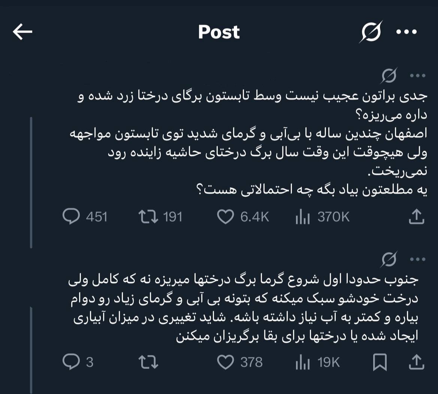Tap the Grok icon on the reply post
The width and height of the screenshot is (438, 394).
pyautogui.click(x=389, y=259)
